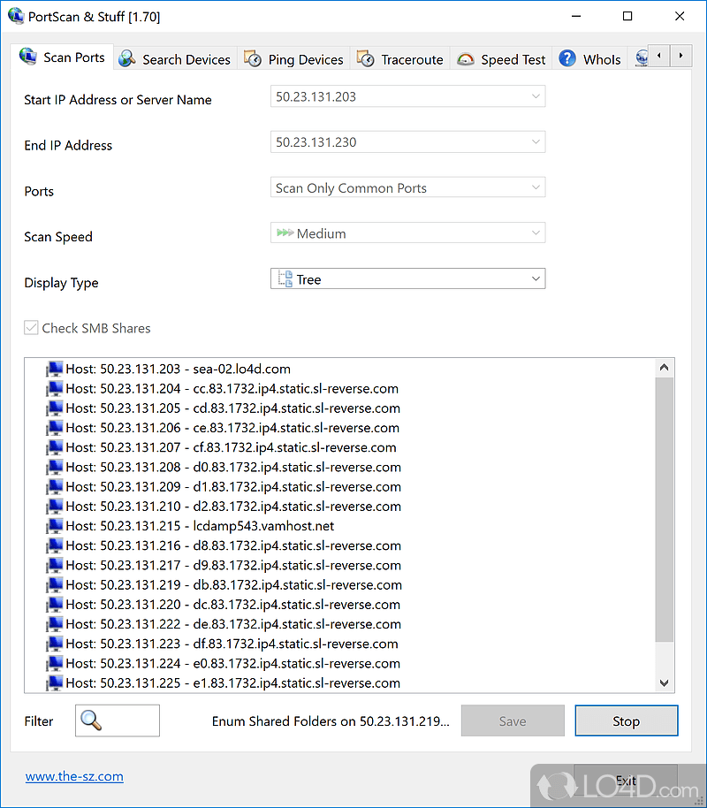
Task: Click the scrollbar down arrow
Action: tap(664, 682)
